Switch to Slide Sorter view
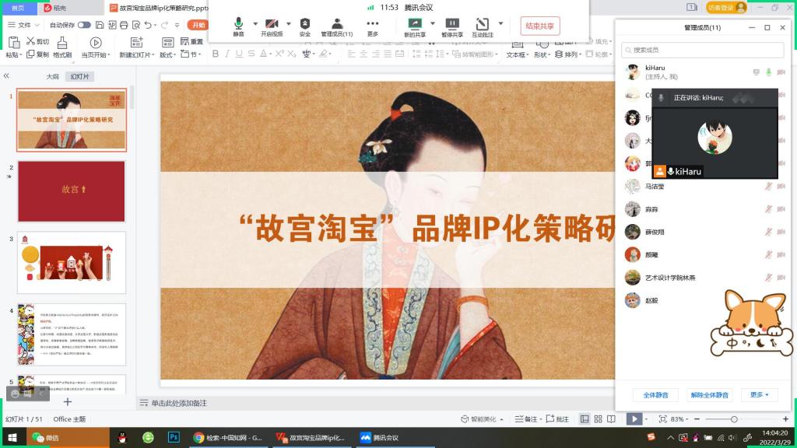 599,419
